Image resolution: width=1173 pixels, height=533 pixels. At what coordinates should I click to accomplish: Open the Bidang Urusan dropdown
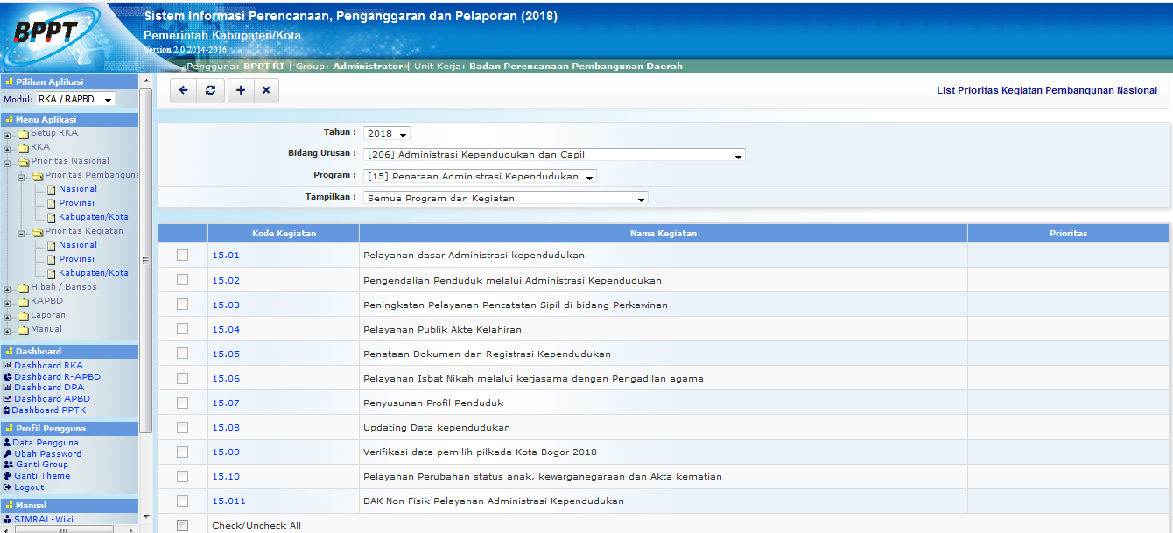tap(554, 155)
